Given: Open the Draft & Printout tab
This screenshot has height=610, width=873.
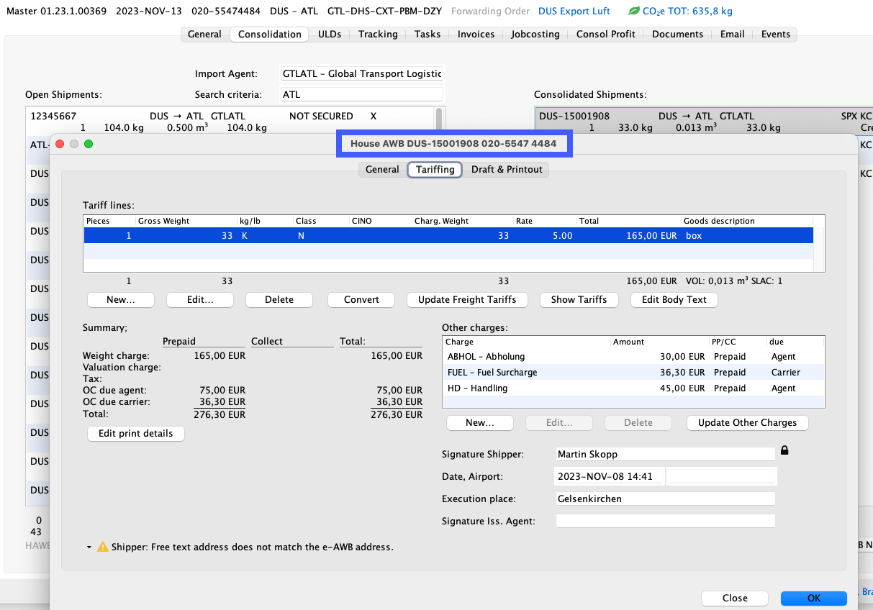Looking at the screenshot, I should coord(507,170).
